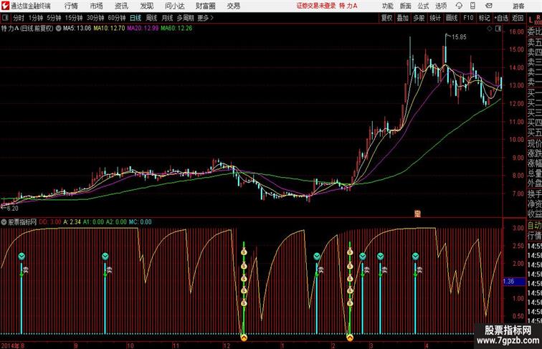Switch to the 月线 monthly period tab

pos(167,18)
